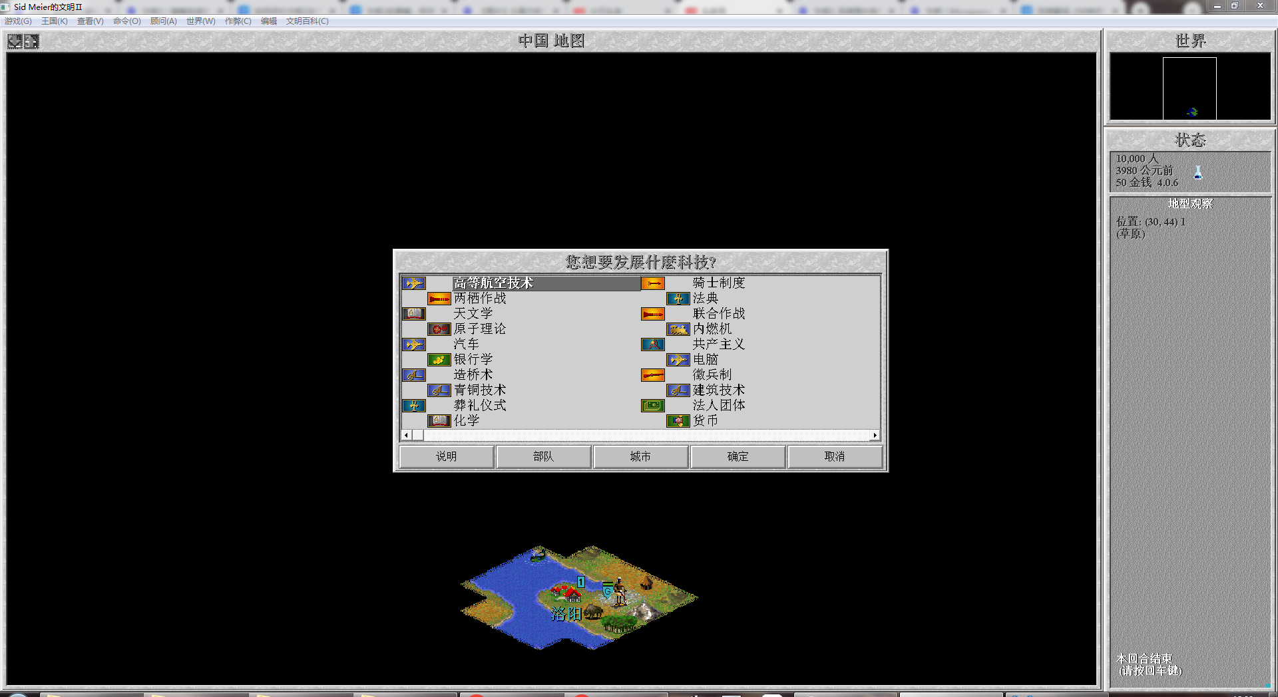Pick the cannon icon next to 联合作战
Viewport: 1278px width, 697px height.
(x=653, y=314)
